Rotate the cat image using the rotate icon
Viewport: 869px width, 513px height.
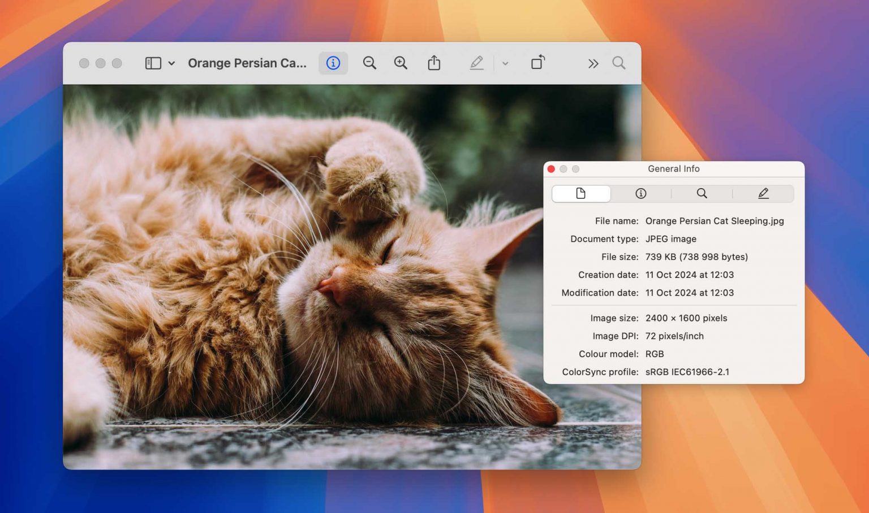pyautogui.click(x=537, y=63)
